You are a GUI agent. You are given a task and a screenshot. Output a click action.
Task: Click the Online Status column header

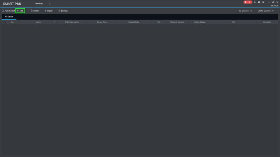click(200, 22)
